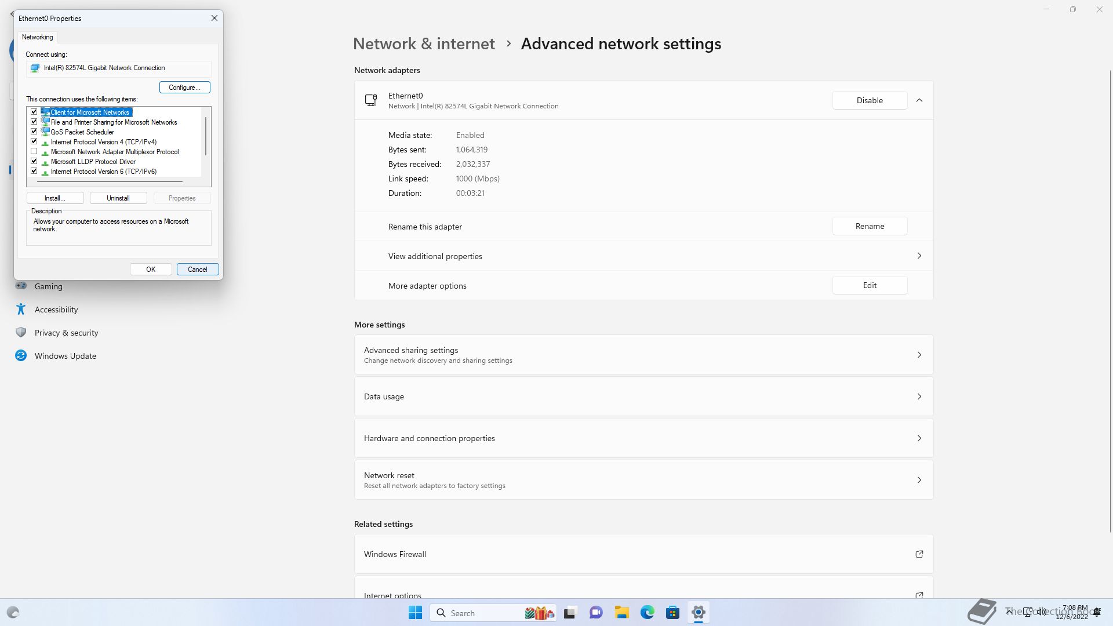Screen dimensions: 1113x626
Task: Select Privacy & security in sidebar
Action: point(67,333)
